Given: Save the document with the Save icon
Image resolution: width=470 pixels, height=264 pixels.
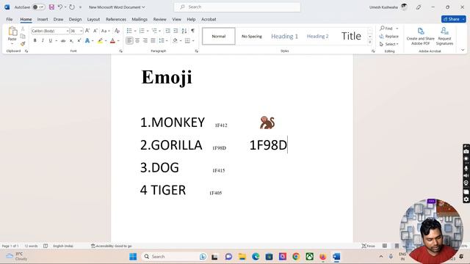Looking at the screenshot, I should [x=51, y=7].
